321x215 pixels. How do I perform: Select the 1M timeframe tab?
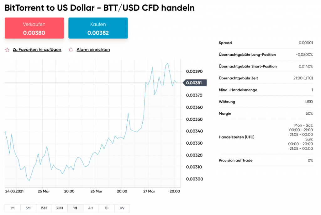click(13, 208)
